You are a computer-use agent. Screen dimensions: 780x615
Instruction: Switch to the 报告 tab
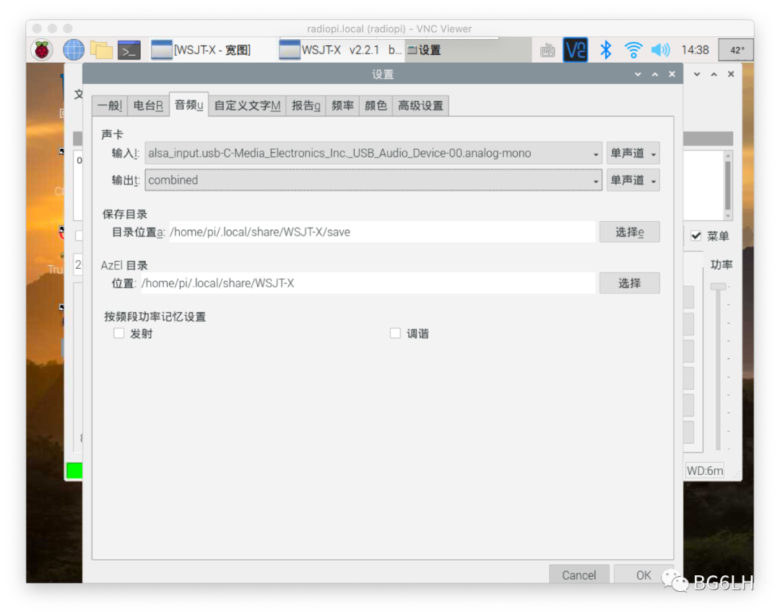[x=306, y=106]
